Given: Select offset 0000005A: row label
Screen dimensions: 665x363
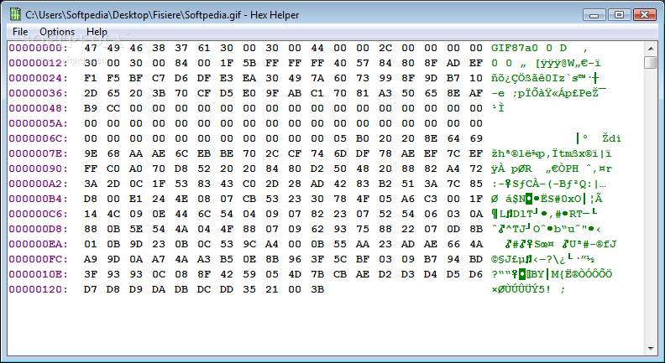Looking at the screenshot, I should [x=38, y=123].
